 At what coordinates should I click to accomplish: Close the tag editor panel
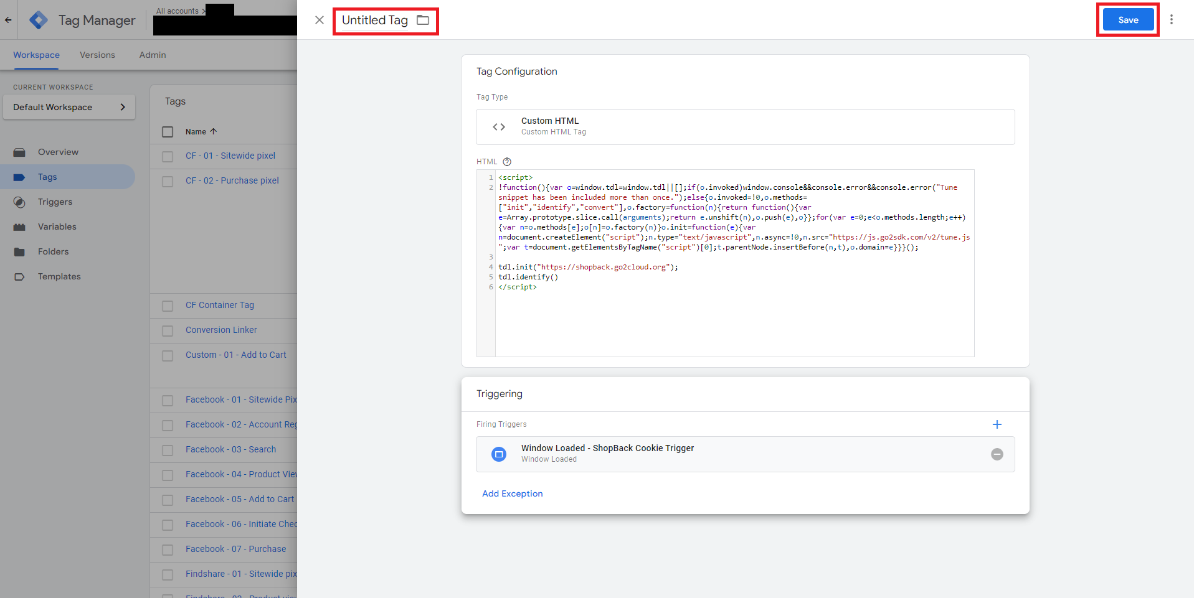[320, 20]
